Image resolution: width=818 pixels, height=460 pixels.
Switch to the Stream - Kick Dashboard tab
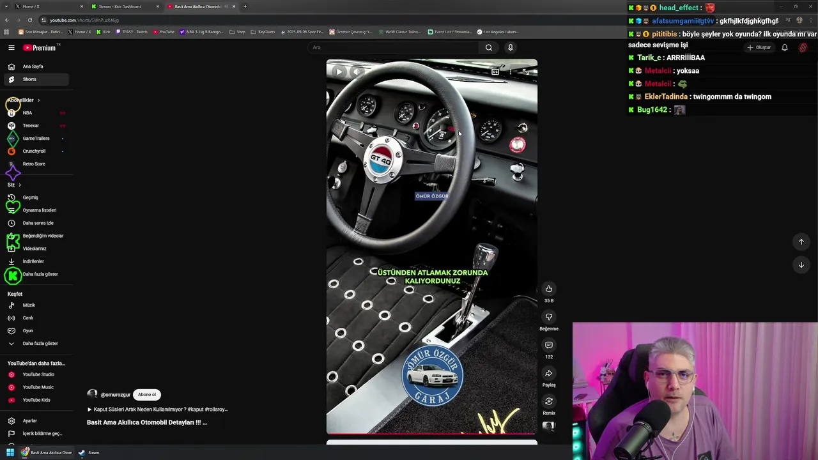click(125, 6)
